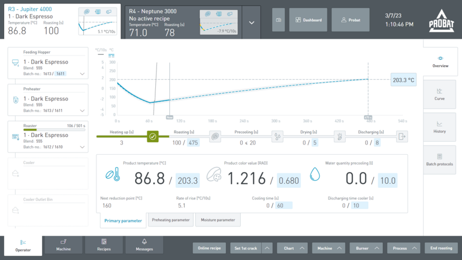462x260 pixels.
Task: Open the roaster list dropdown arrow
Action: coord(251,23)
